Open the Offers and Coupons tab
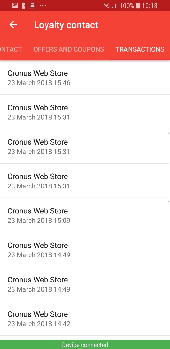Image resolution: width=170 pixels, height=349 pixels. (69, 49)
